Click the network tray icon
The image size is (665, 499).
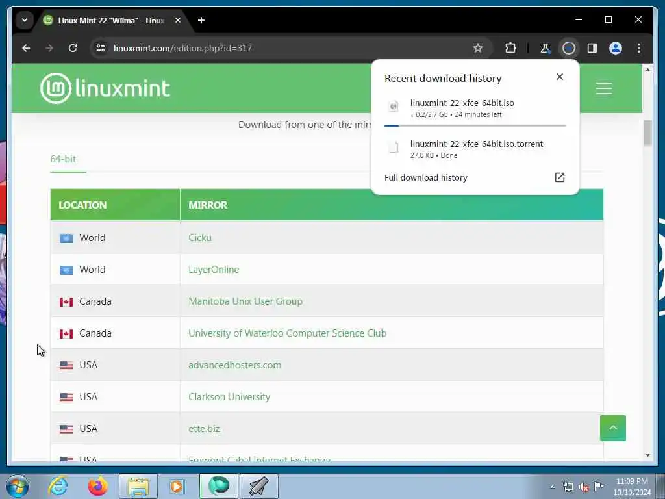pos(568,487)
